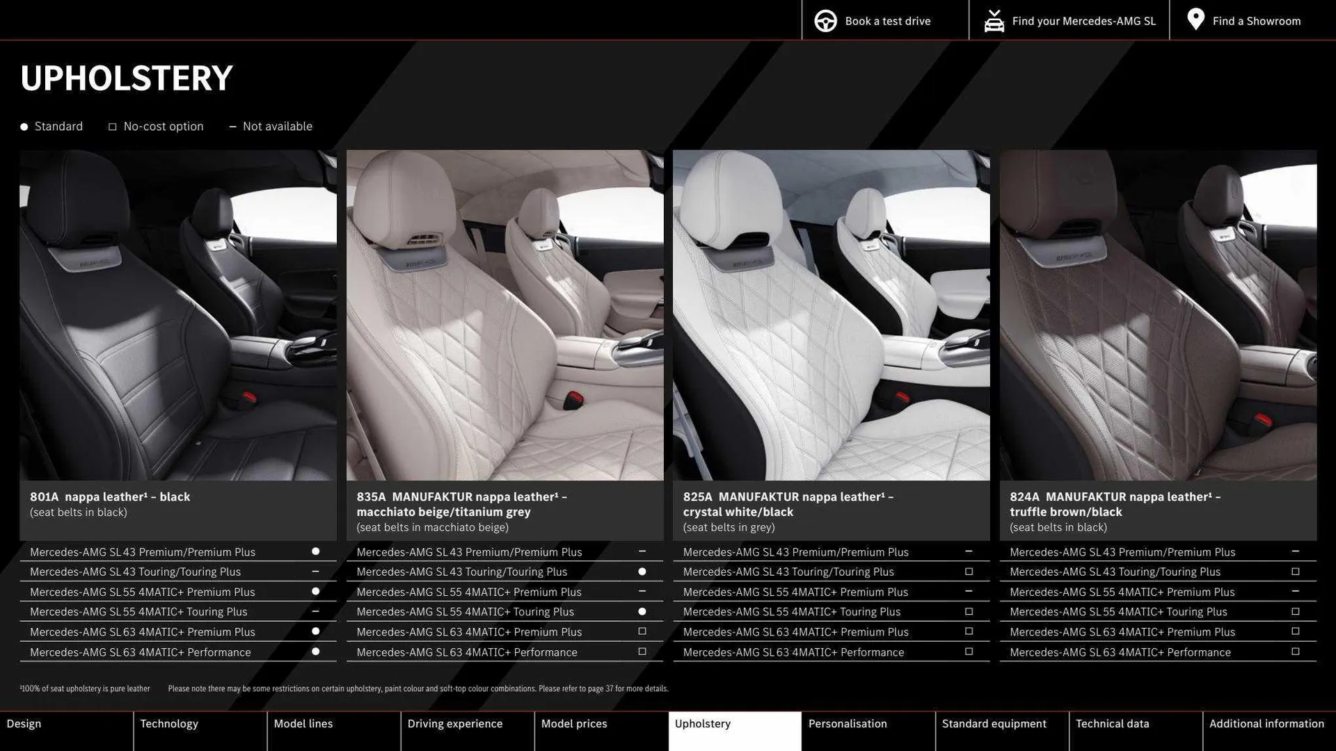Select the Design section
Screen dimensions: 1336x751
click(x=24, y=723)
